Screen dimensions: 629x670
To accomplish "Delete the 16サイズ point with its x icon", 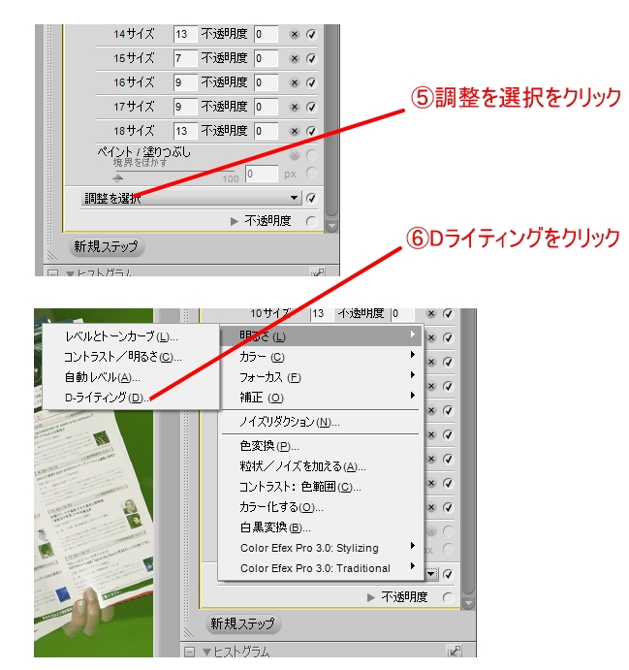I will click(295, 82).
